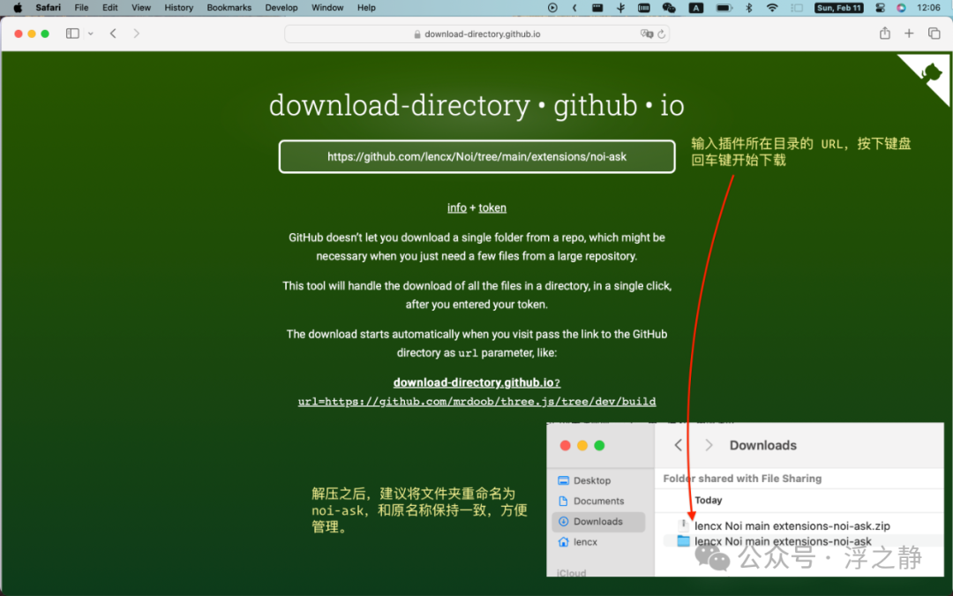Toggle the Safari sidebar button
The image size is (953, 596).
pyautogui.click(x=72, y=34)
